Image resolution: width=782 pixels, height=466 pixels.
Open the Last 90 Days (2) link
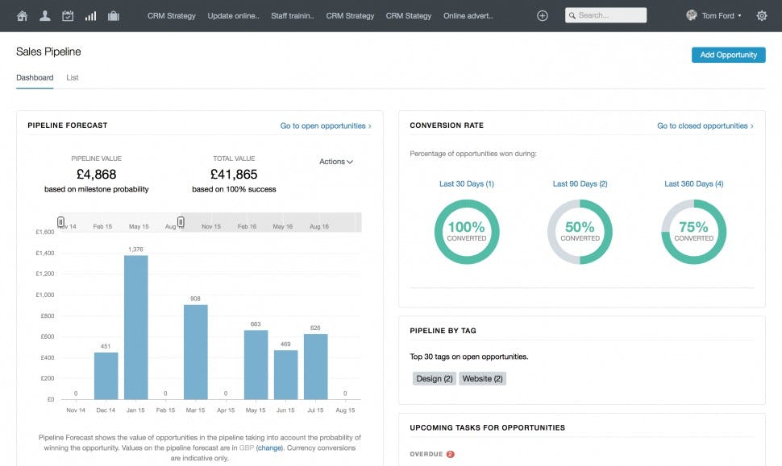pyautogui.click(x=580, y=184)
